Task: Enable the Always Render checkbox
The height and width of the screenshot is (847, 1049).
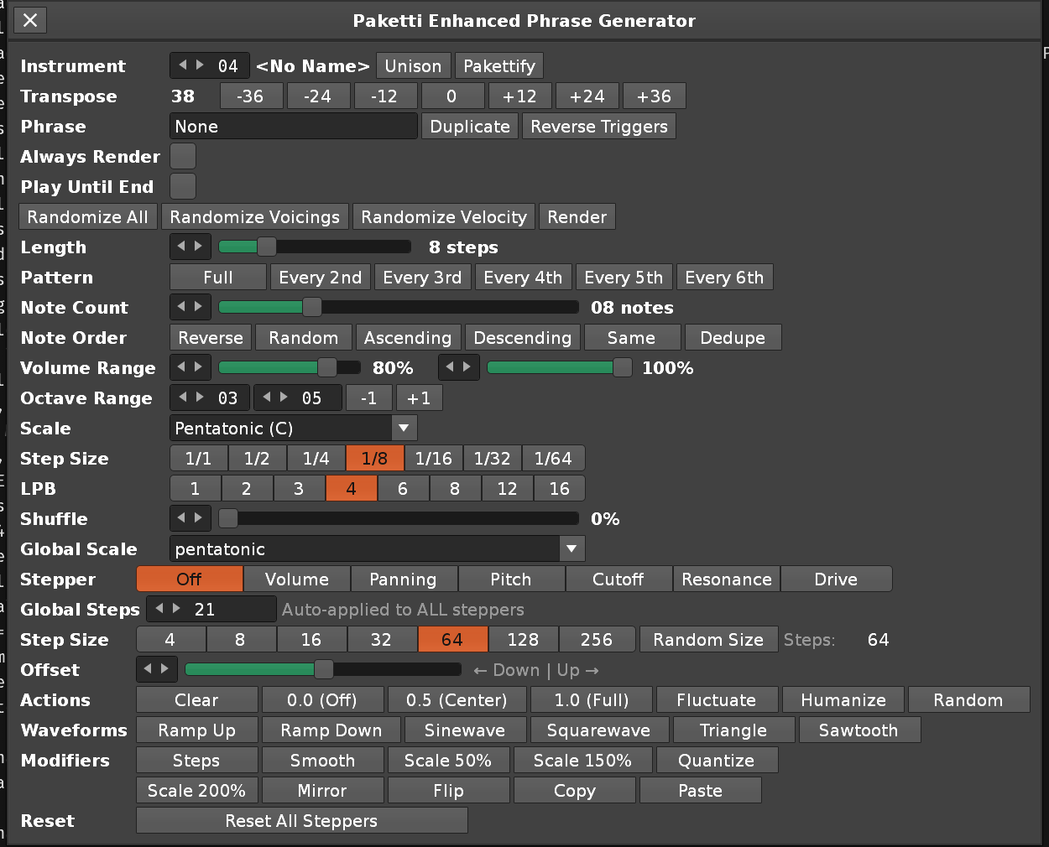Action: [183, 156]
